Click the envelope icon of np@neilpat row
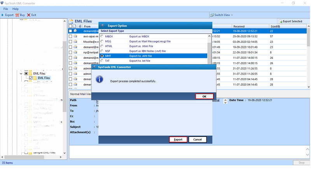Image resolution: width=311 pixels, height=175 pixels. click(75, 52)
